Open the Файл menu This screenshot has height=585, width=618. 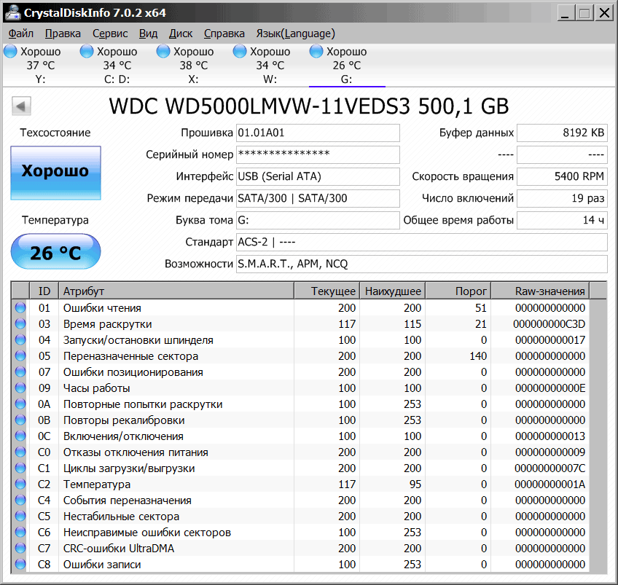pyautogui.click(x=21, y=34)
